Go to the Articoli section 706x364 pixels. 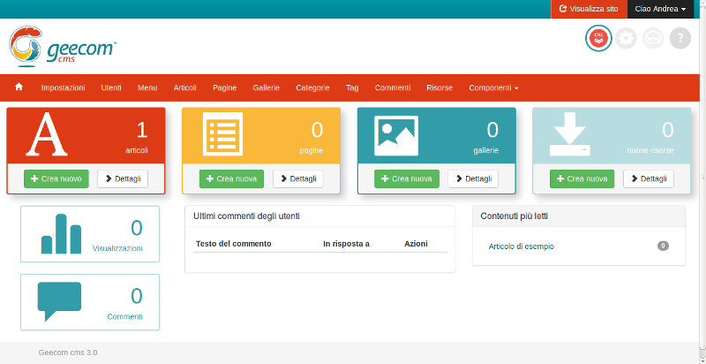click(x=185, y=87)
